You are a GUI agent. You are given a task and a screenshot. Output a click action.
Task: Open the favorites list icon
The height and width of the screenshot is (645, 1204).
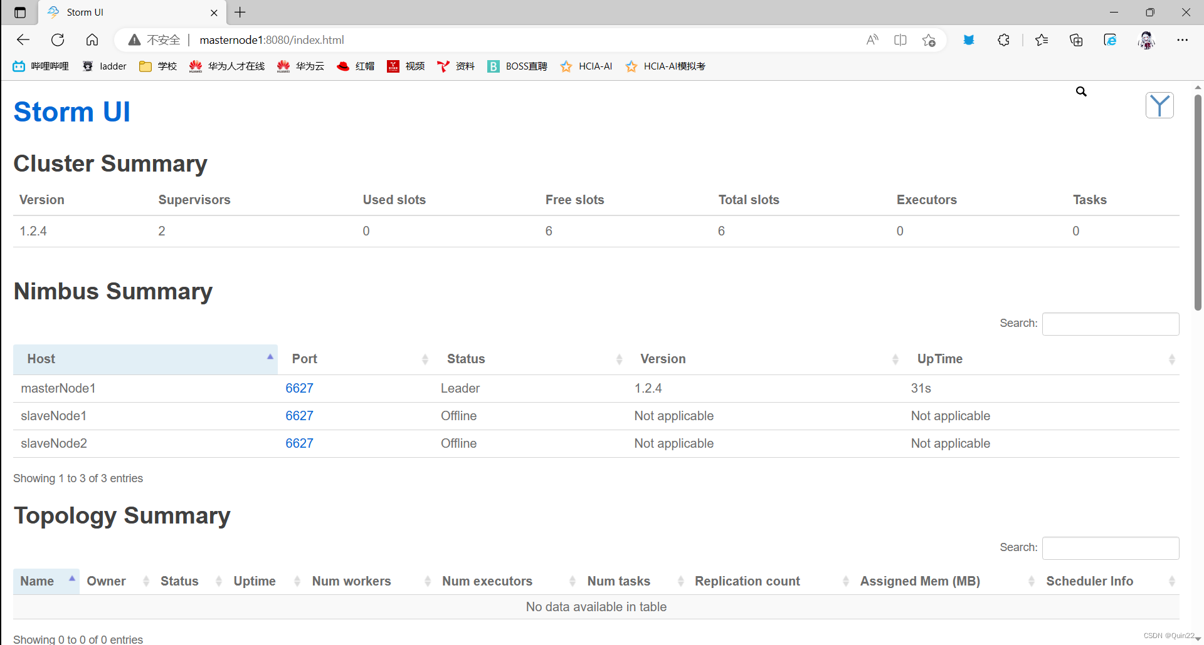(x=1042, y=40)
